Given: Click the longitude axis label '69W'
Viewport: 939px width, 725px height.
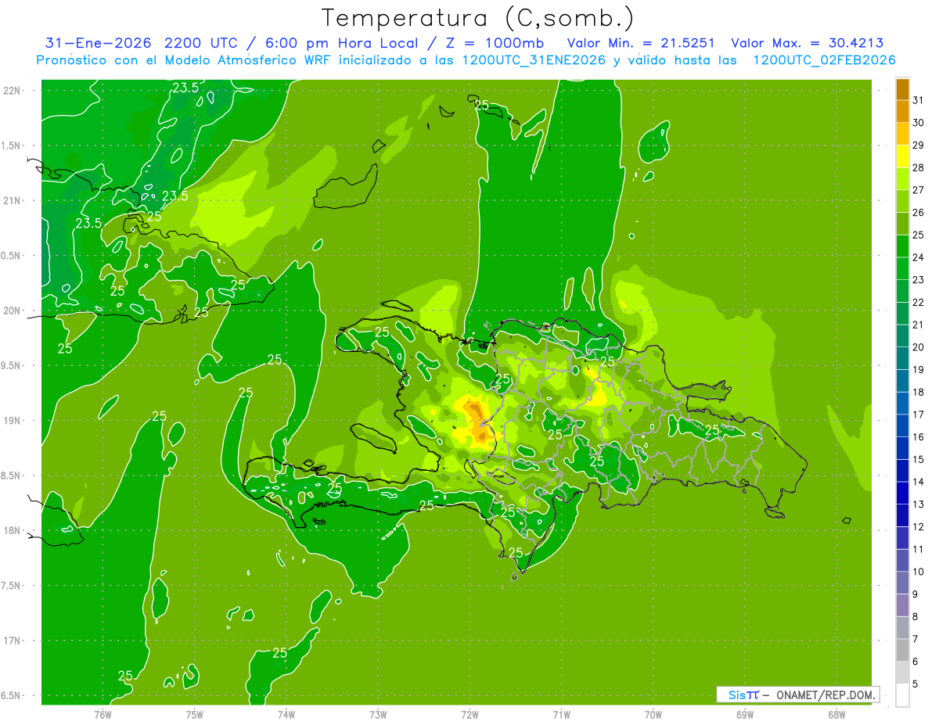Looking at the screenshot, I should [744, 714].
